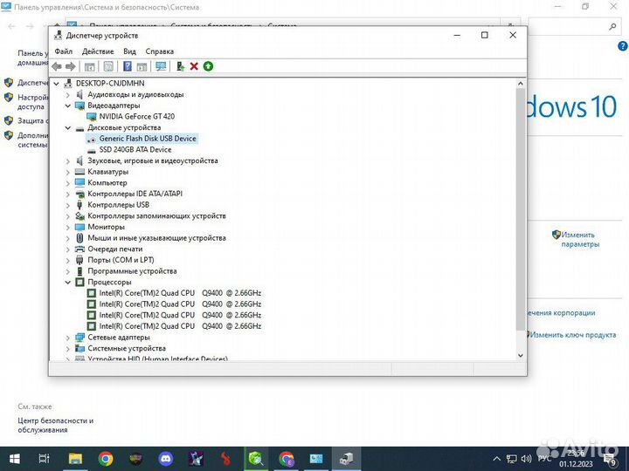Open the Вид menu
This screenshot has width=629, height=471.
[129, 51]
